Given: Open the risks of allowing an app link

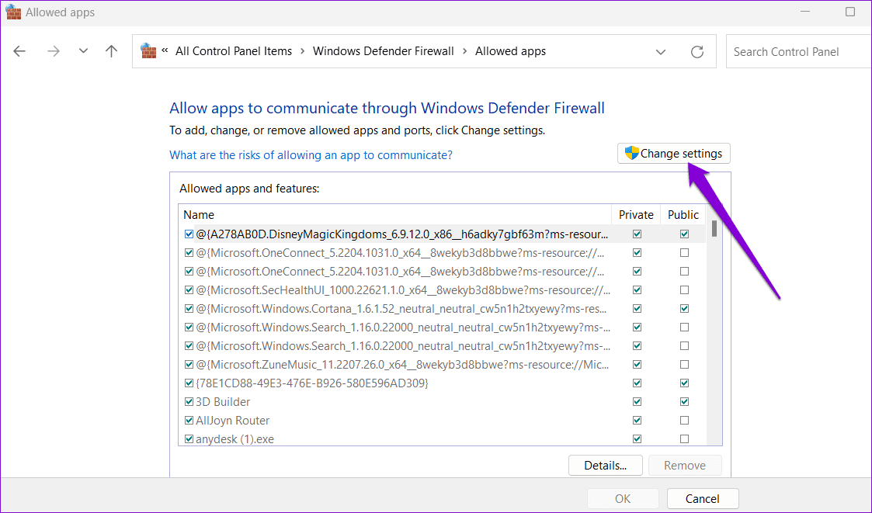Looking at the screenshot, I should pos(311,155).
